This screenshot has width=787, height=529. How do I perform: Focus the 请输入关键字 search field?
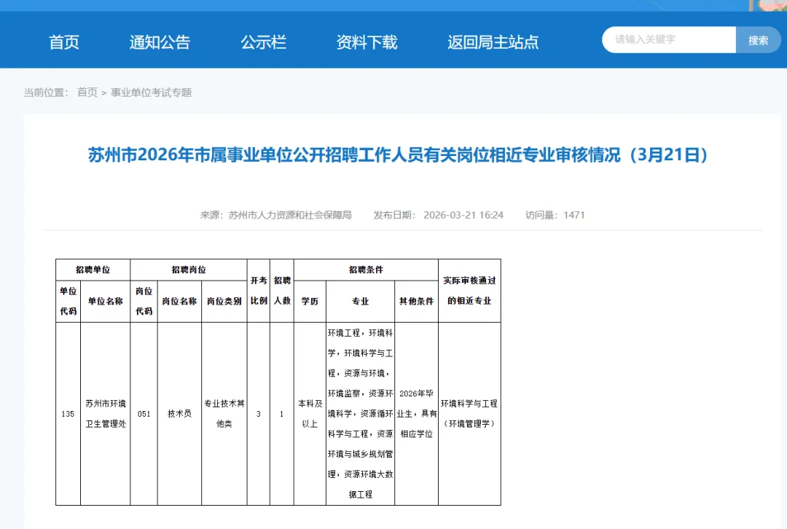pos(669,39)
